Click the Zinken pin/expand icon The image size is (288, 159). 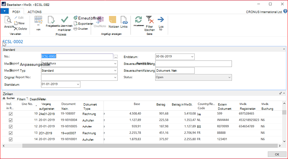click(280, 93)
